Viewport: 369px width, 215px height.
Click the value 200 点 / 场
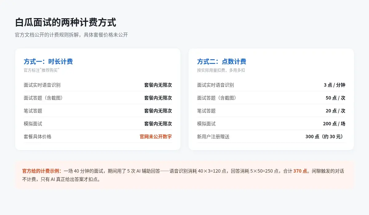click(334, 124)
